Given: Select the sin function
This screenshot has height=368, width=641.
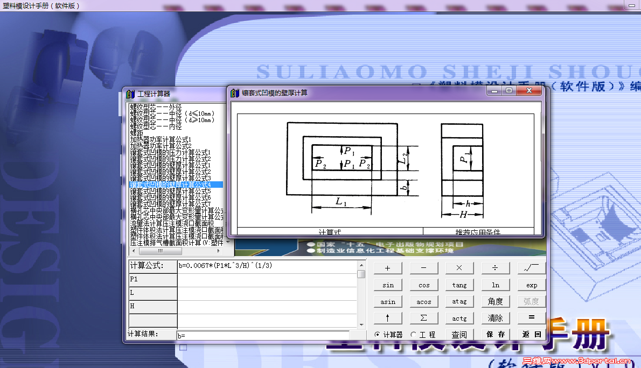Looking at the screenshot, I should (388, 284).
